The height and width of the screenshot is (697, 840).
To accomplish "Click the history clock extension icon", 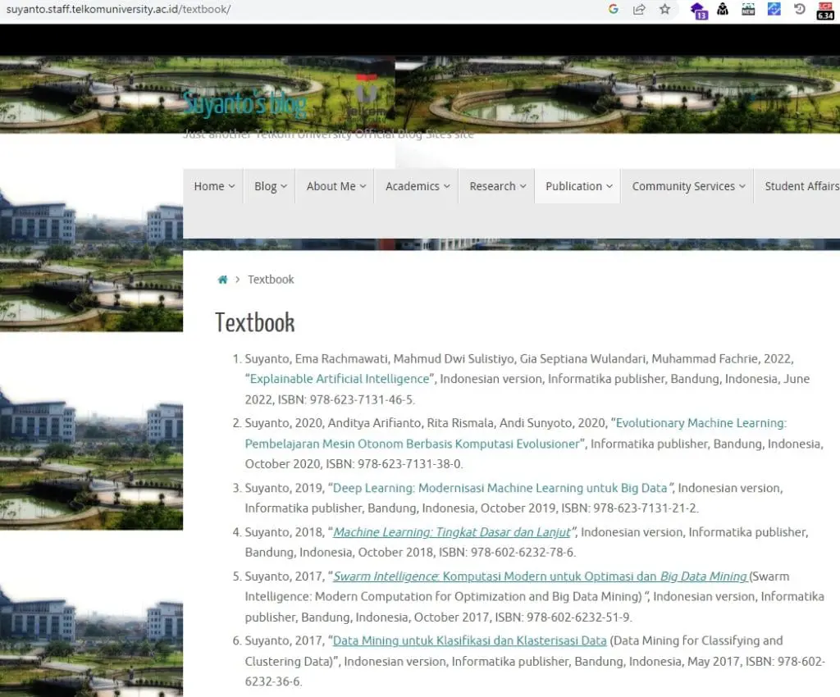I will (x=800, y=9).
